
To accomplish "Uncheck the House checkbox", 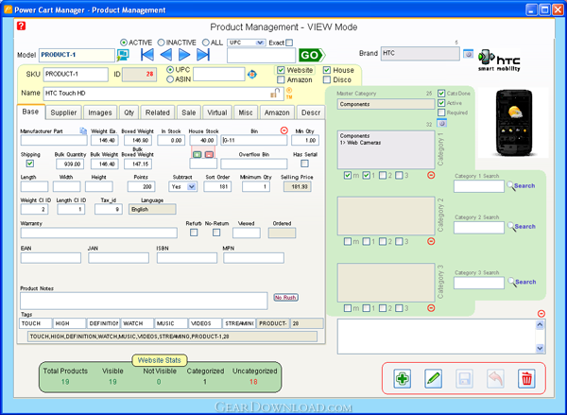I will tap(327, 70).
